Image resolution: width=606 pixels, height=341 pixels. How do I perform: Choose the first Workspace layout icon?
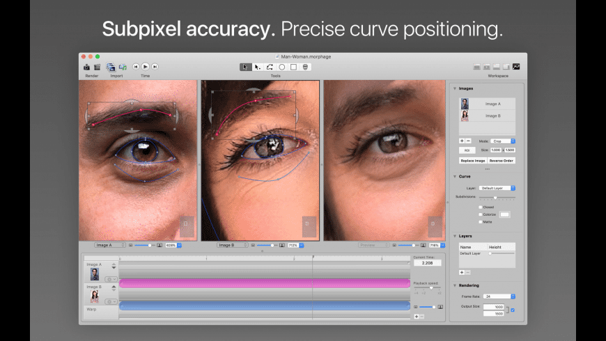[477, 67]
